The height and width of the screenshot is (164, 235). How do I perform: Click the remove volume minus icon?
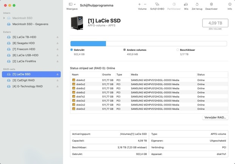point(145,4)
